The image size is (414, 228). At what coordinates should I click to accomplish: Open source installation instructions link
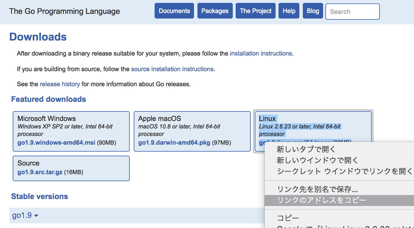(172, 69)
